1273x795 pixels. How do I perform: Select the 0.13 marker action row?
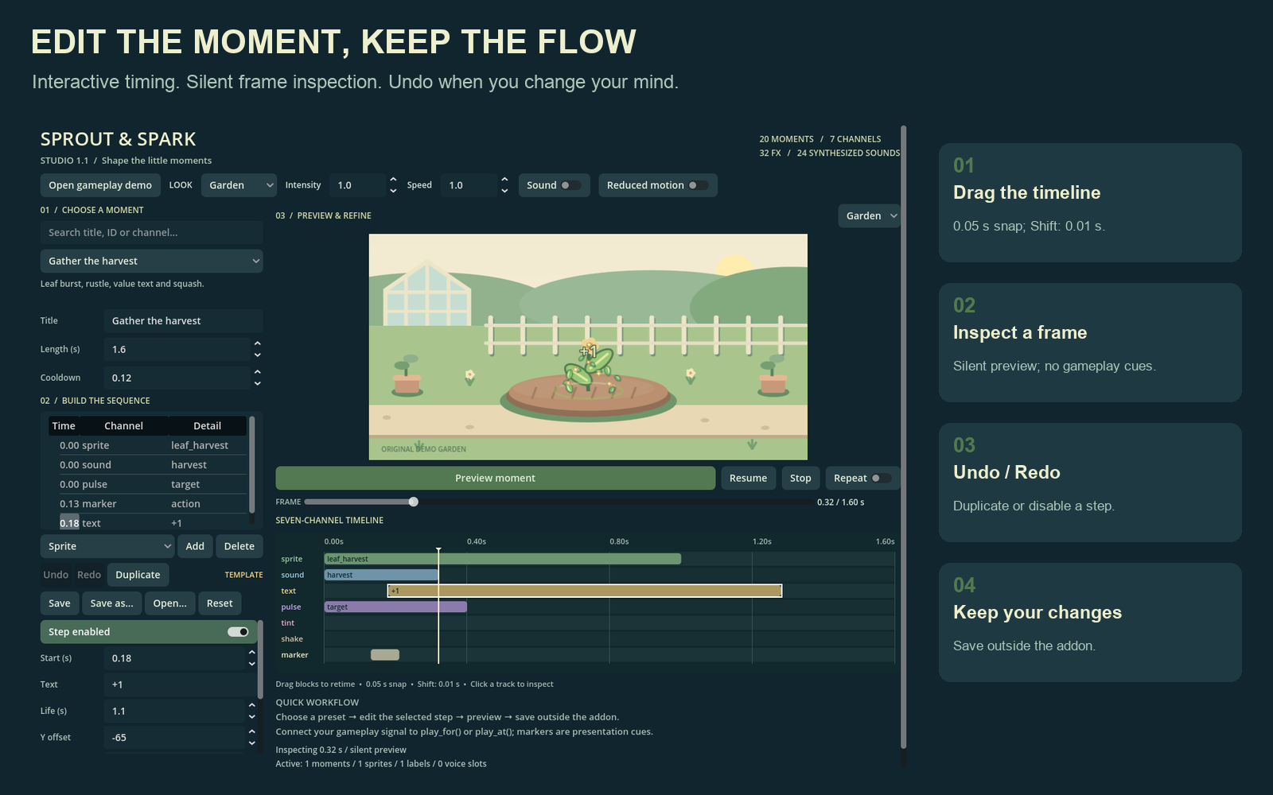point(148,504)
